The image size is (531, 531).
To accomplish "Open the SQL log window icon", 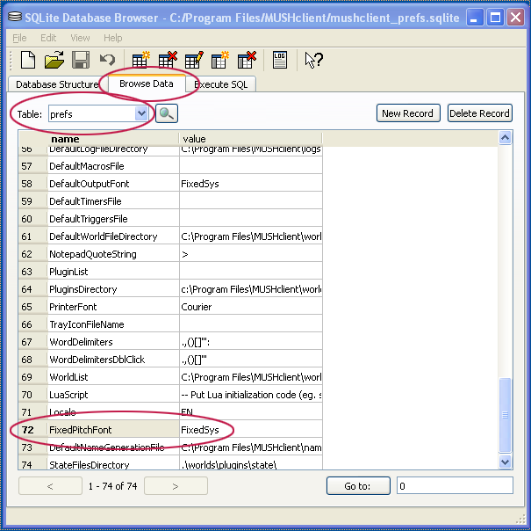I will coord(280,60).
